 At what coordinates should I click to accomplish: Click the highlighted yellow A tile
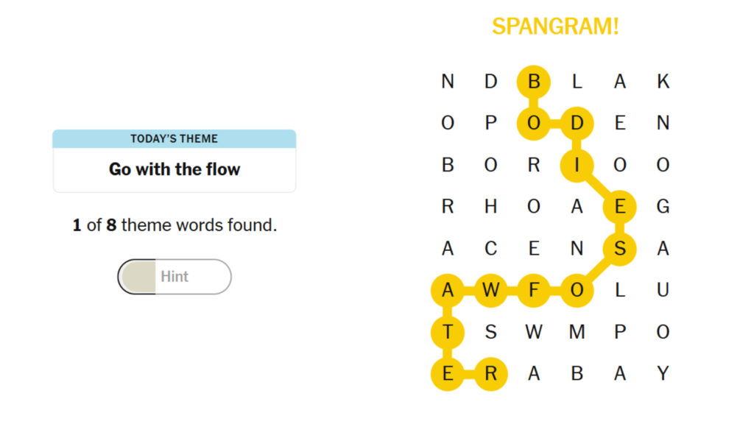[448, 291]
